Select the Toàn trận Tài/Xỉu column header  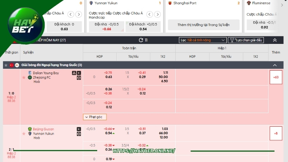pos(133,57)
